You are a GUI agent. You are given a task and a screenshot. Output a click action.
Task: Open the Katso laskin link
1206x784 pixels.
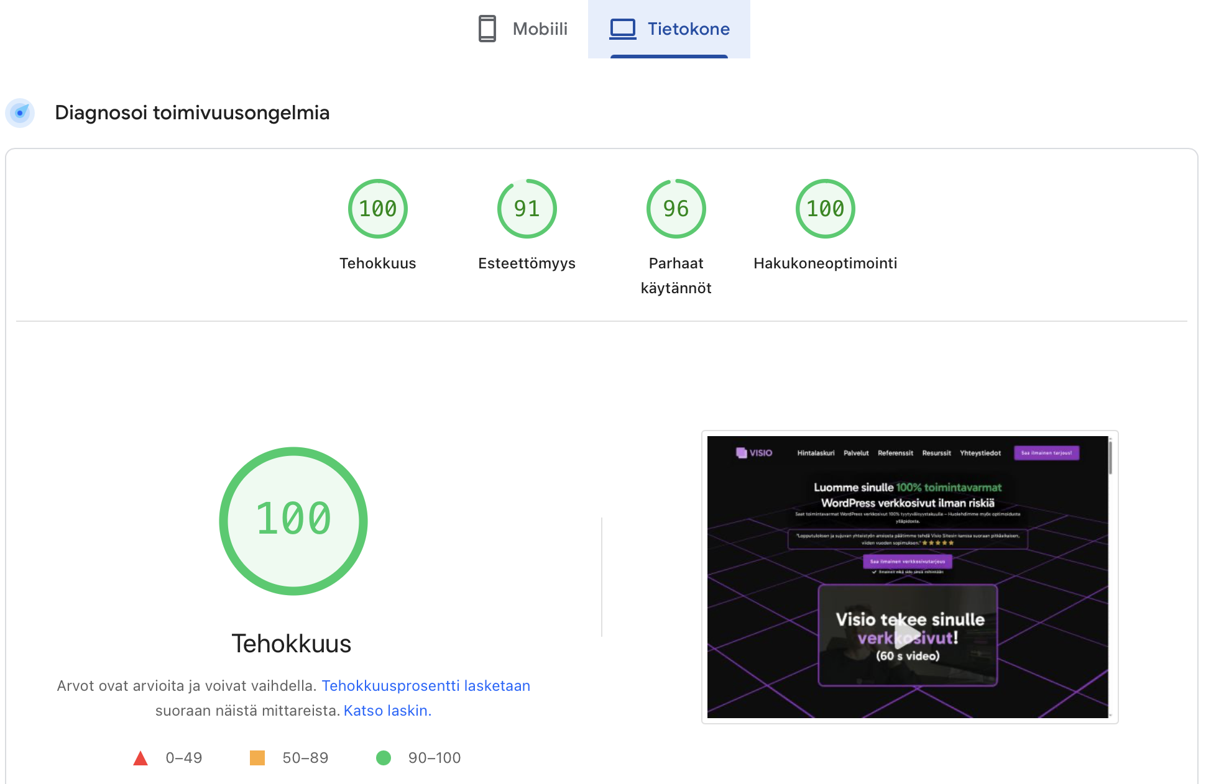(x=387, y=711)
